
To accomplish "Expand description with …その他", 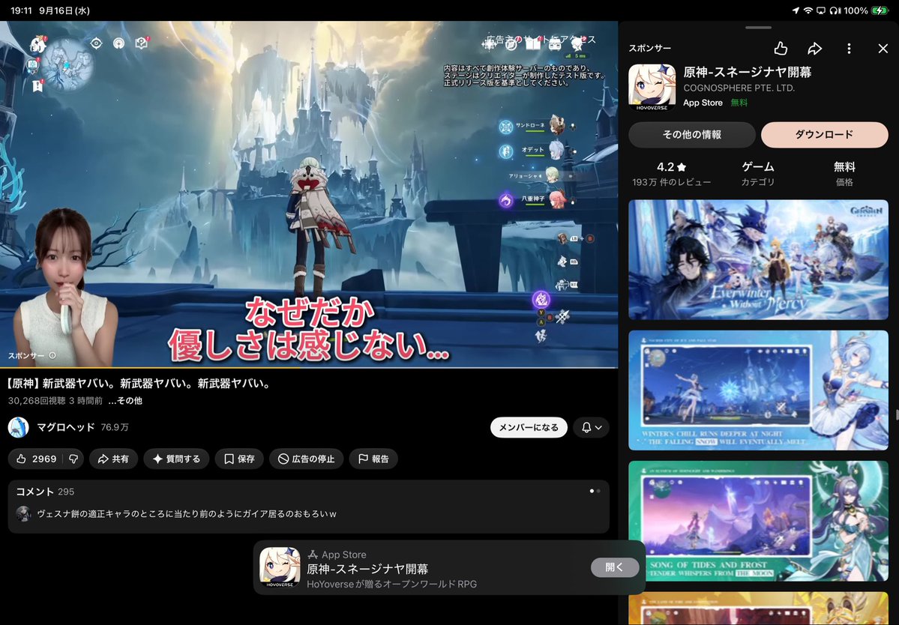I will 125,401.
